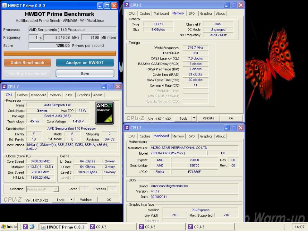Activate first CPU-Z taskbar button
Viewport: 308px width, 231px height.
[x=112, y=227]
